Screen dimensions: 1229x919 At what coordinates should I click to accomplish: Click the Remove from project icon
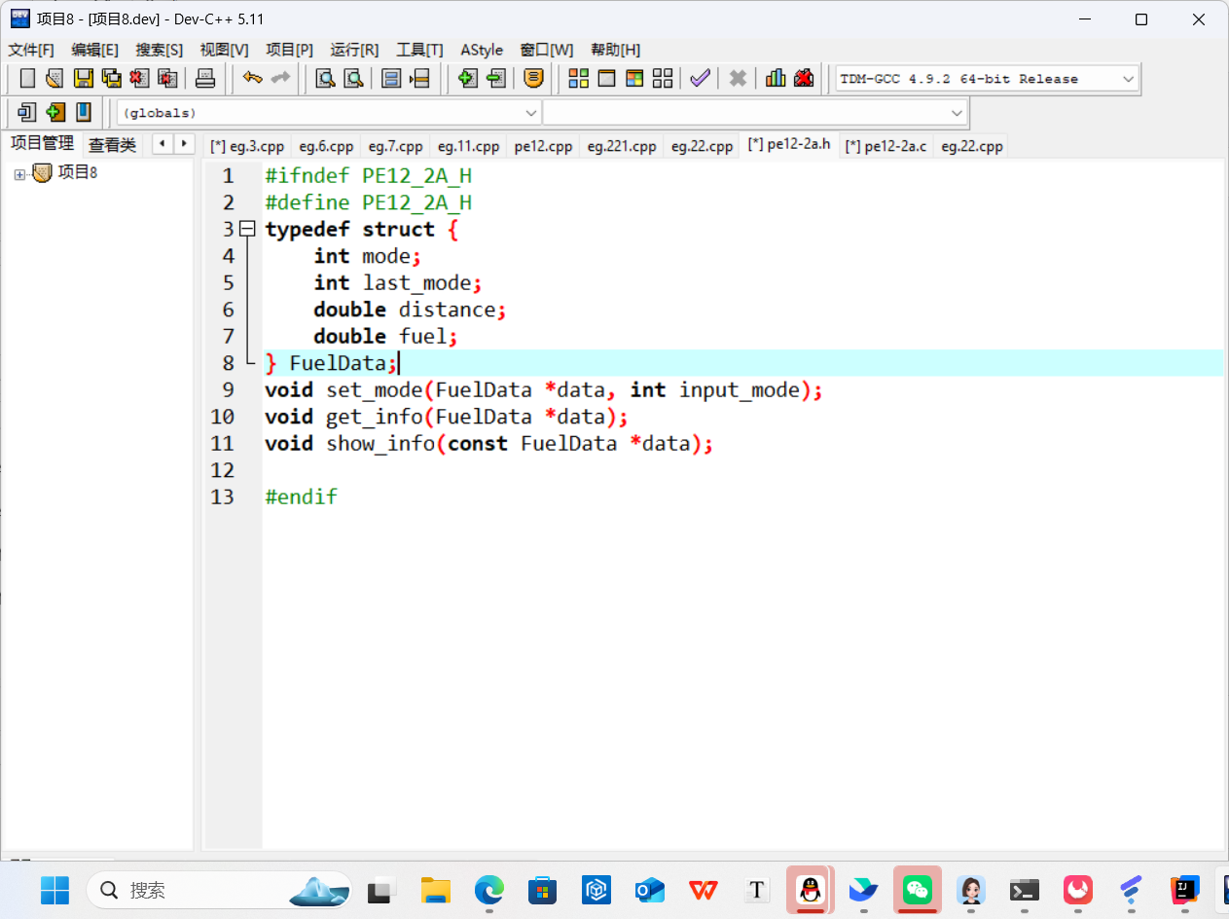coord(496,79)
